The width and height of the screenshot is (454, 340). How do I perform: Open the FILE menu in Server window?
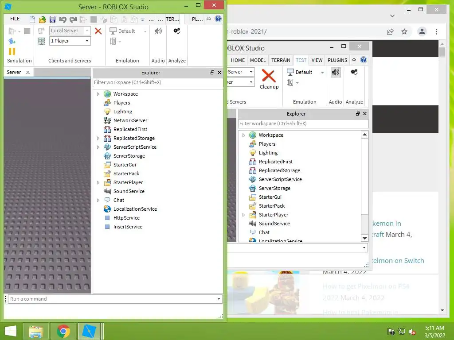click(x=15, y=19)
